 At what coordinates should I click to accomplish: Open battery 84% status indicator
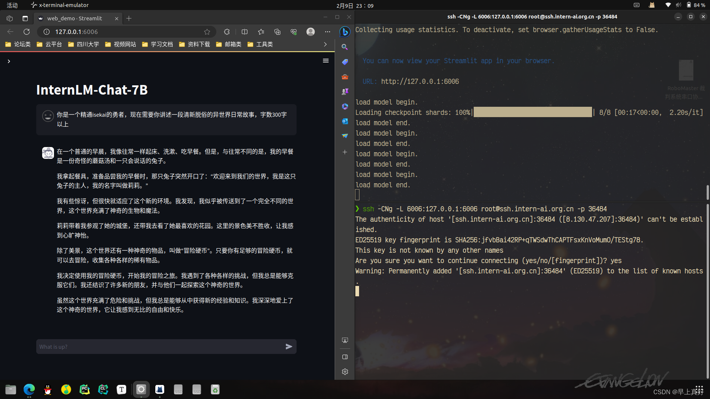click(x=696, y=5)
